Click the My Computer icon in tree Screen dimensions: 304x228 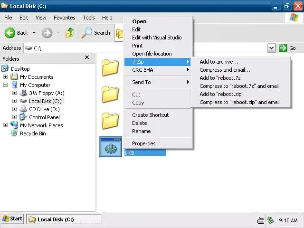click(x=14, y=85)
